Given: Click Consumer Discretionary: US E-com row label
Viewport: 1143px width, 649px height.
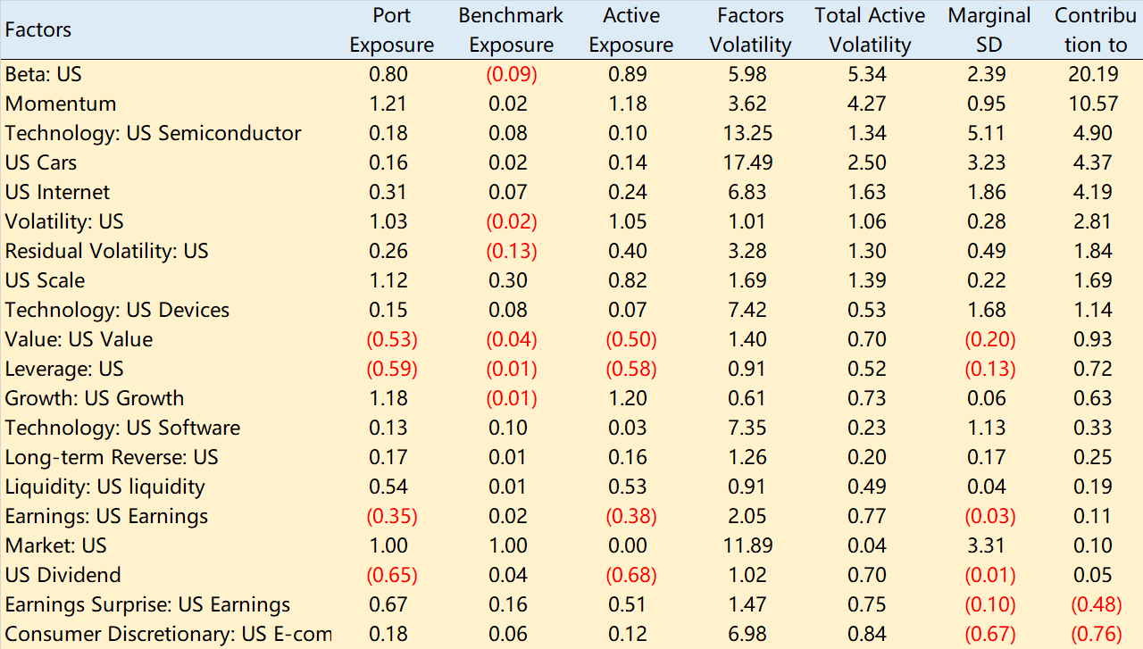Looking at the screenshot, I should click(x=168, y=634).
